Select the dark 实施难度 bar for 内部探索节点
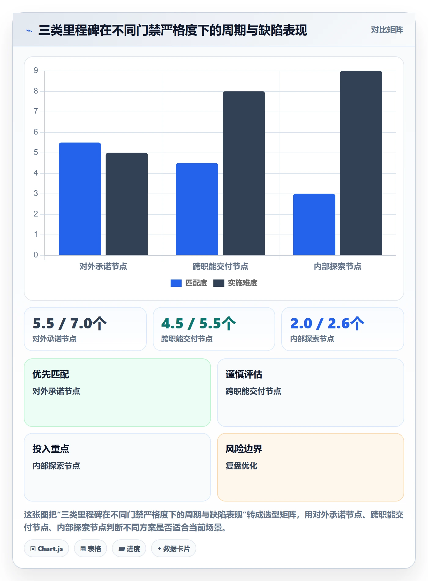Screen dimensions: 428x581 point(361,163)
